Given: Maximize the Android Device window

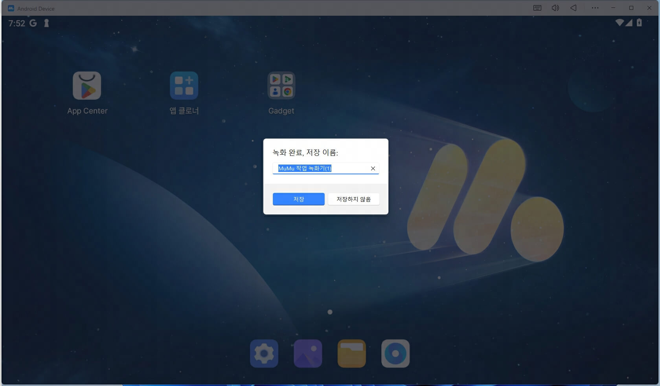Looking at the screenshot, I should click(x=631, y=8).
